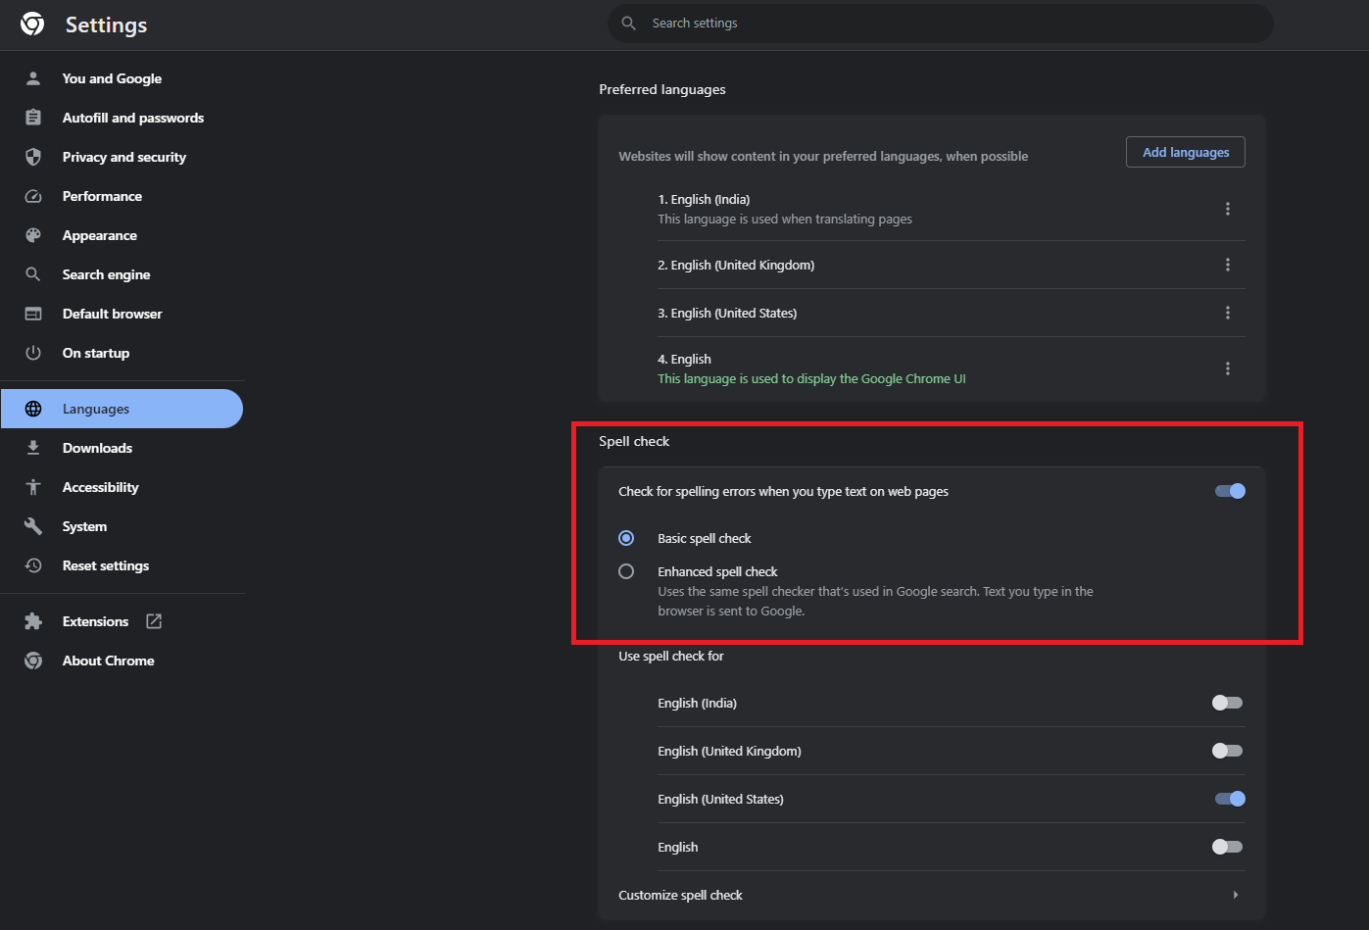
Task: Click the Accessibility figure icon
Action: [33, 487]
